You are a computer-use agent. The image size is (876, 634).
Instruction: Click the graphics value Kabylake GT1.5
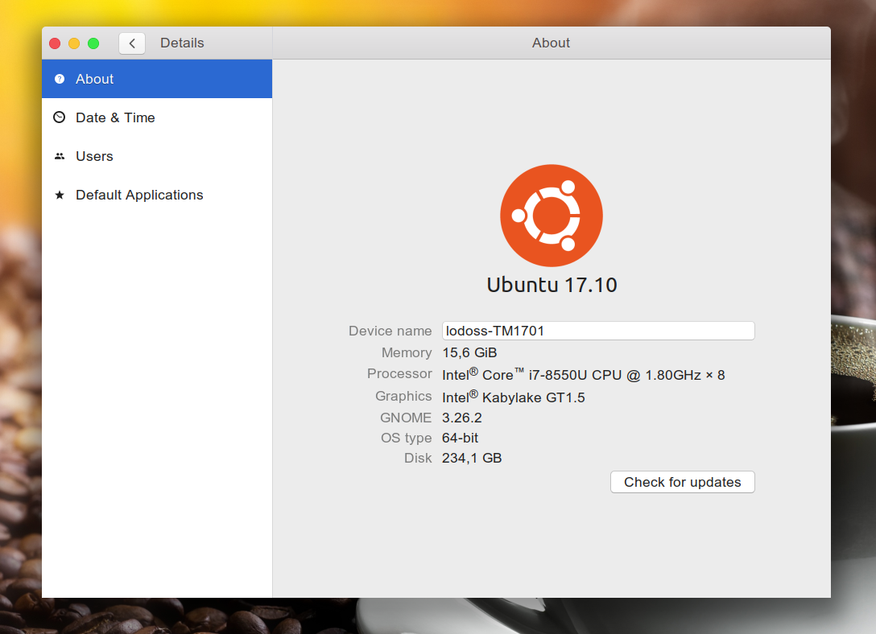coord(514,397)
